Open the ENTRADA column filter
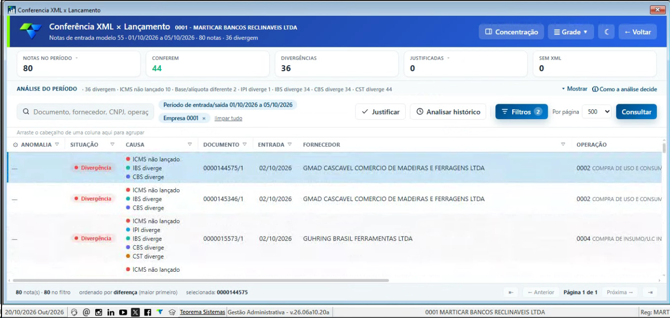Screen dimensions: 670x318 click(x=290, y=144)
